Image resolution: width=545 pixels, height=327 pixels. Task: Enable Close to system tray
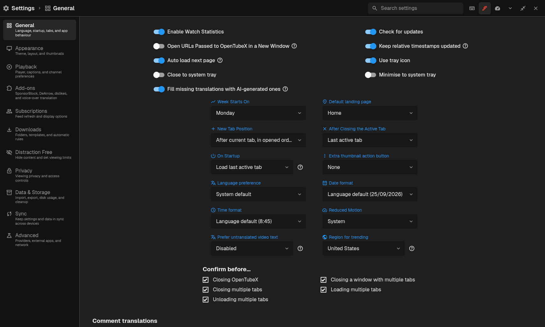click(159, 75)
